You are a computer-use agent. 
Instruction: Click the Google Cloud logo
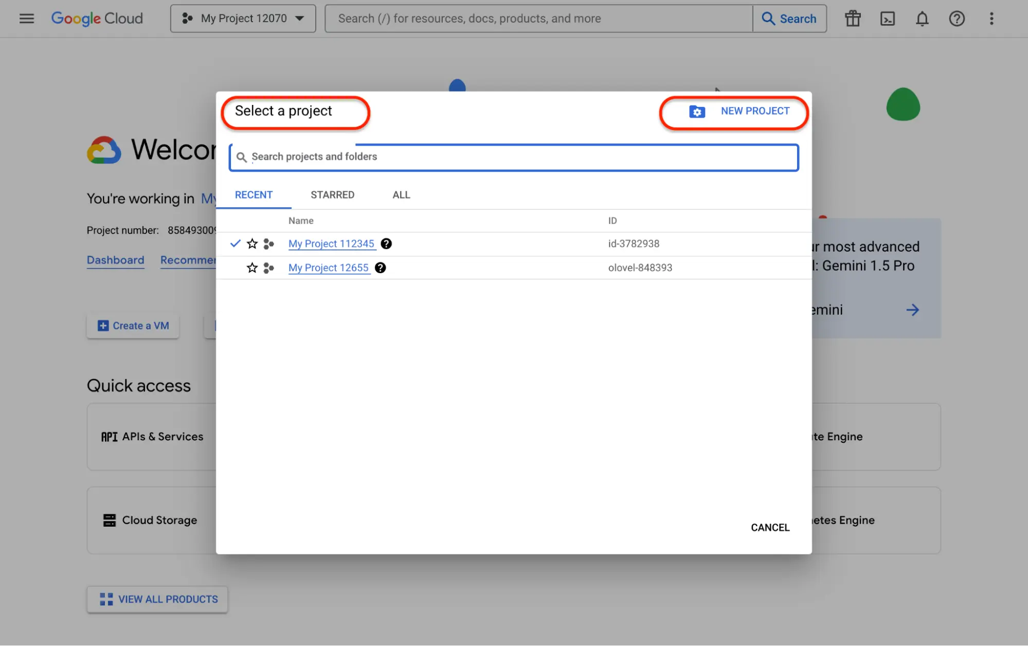tap(97, 19)
